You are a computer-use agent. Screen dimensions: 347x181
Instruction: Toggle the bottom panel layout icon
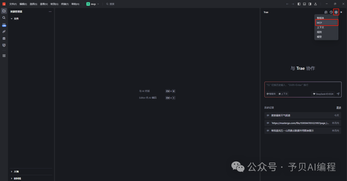(x=305, y=4)
